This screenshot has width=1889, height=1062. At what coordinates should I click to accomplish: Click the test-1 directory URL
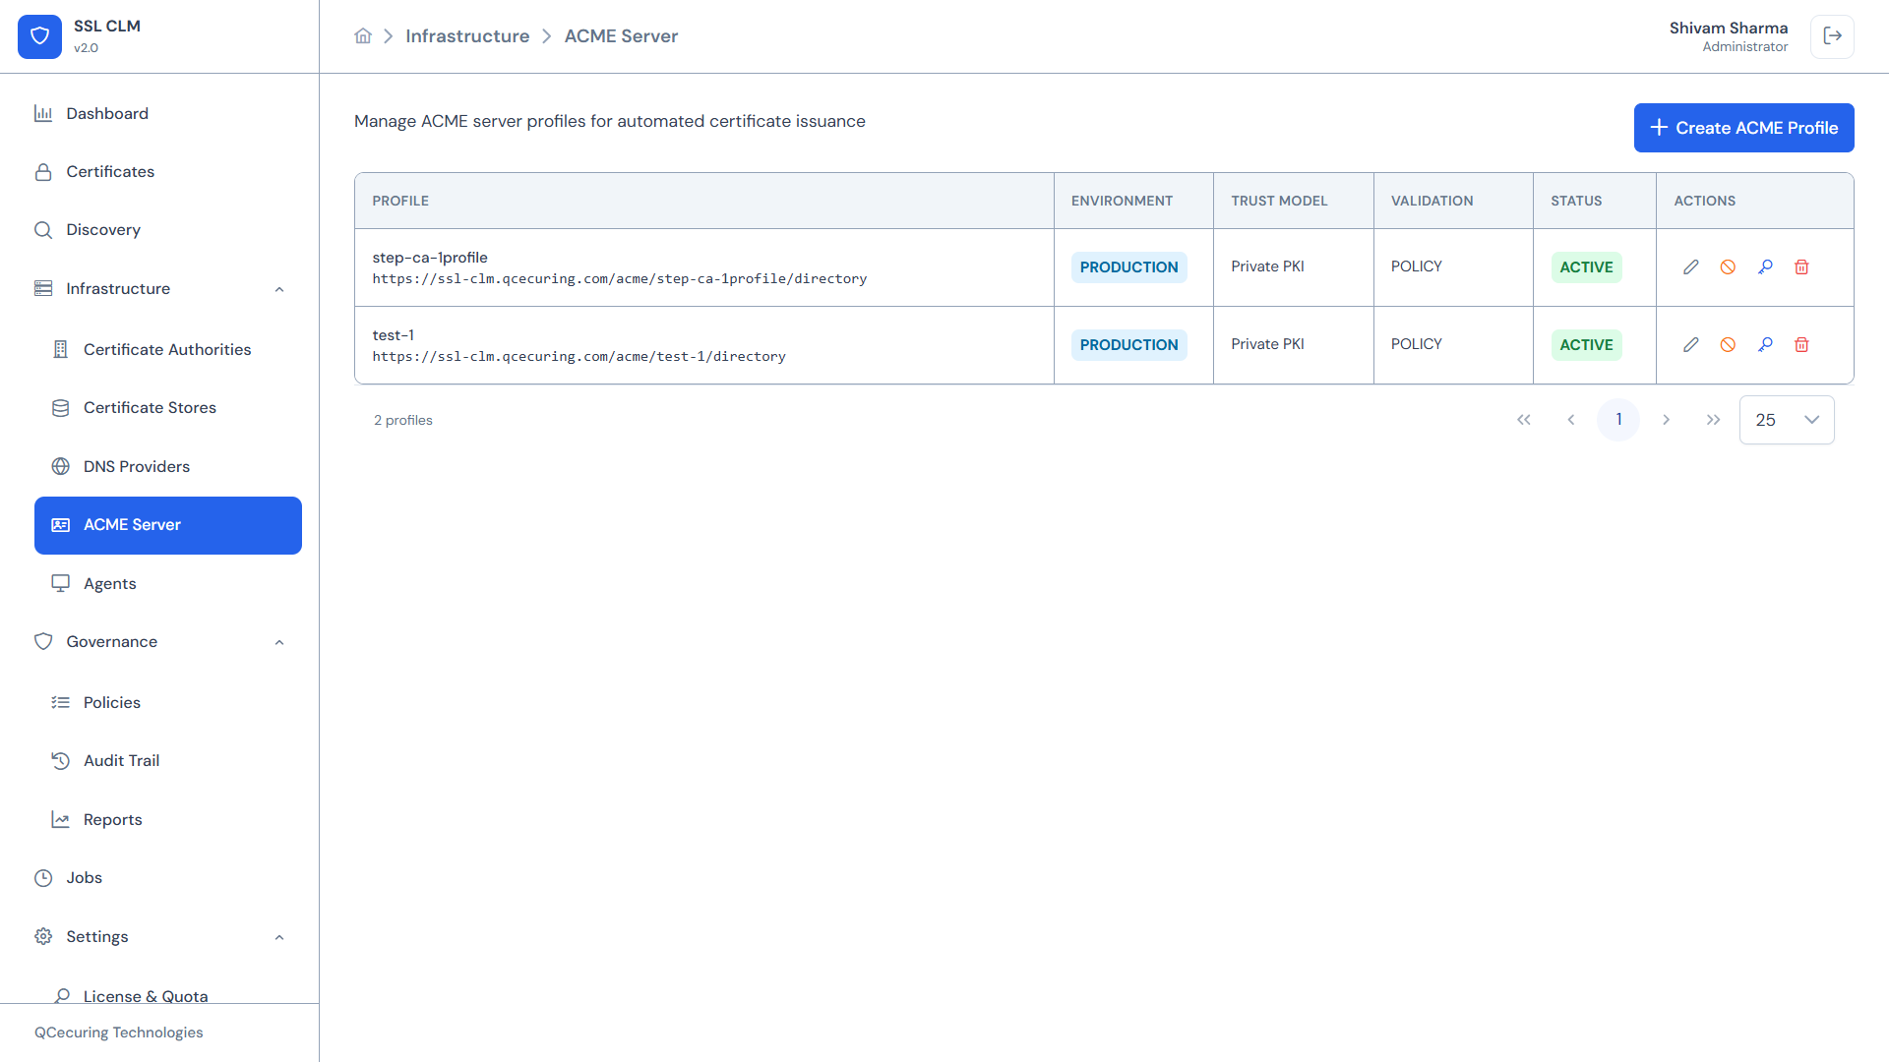point(579,357)
